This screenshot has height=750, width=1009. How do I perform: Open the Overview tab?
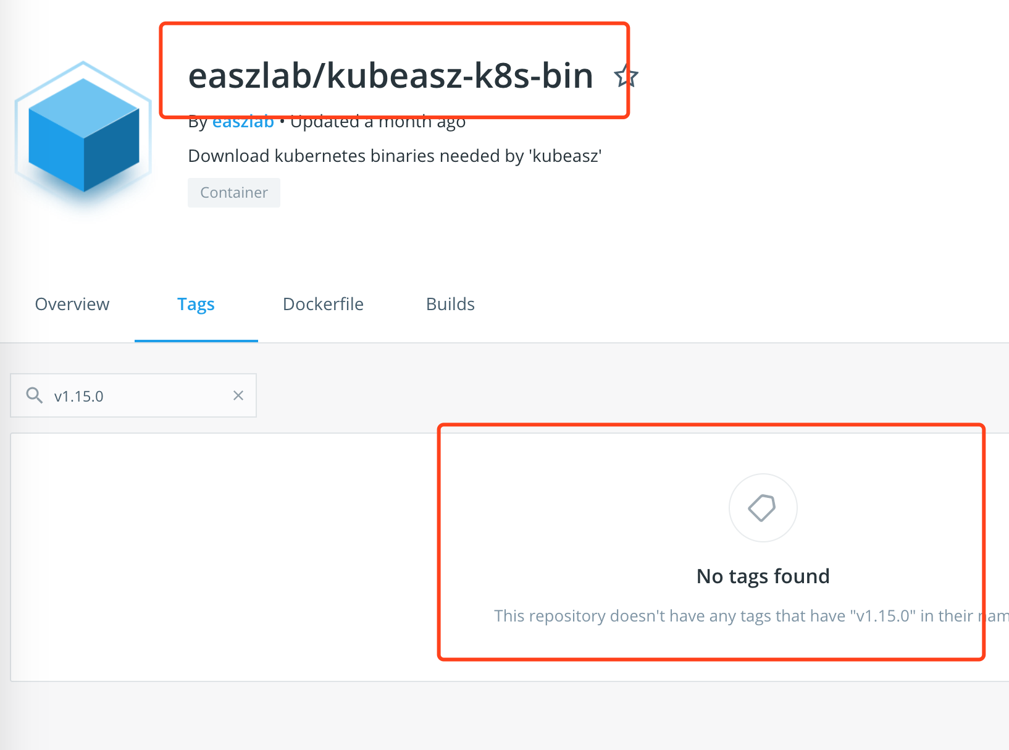72,304
